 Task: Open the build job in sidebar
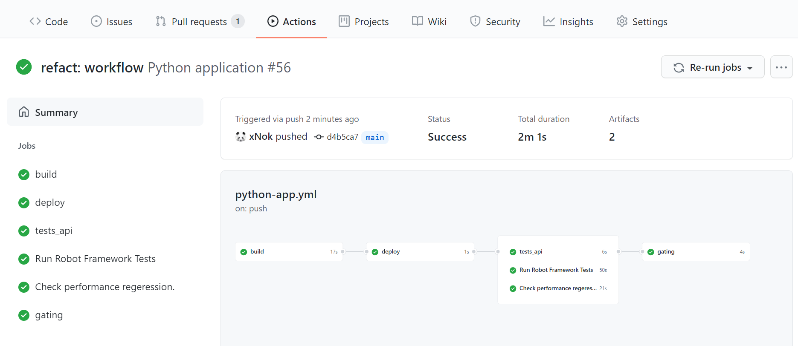46,174
